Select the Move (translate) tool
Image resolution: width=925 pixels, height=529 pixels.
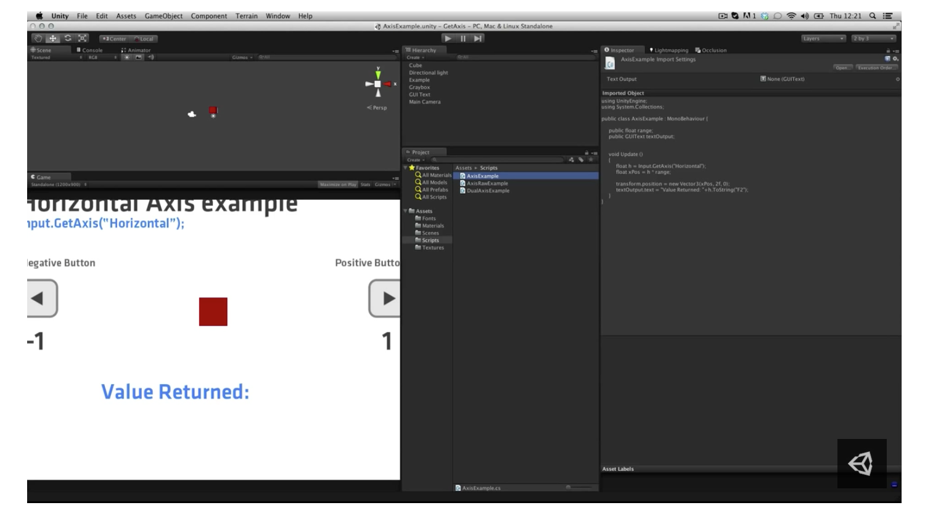coord(52,38)
